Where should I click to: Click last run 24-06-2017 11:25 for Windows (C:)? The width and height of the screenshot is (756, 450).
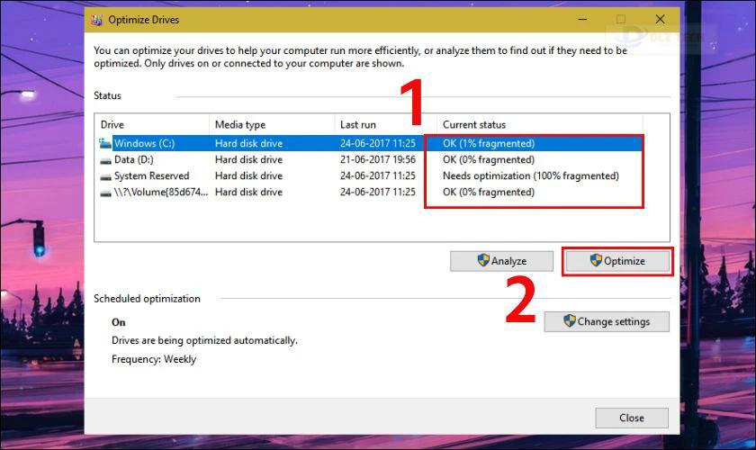377,143
